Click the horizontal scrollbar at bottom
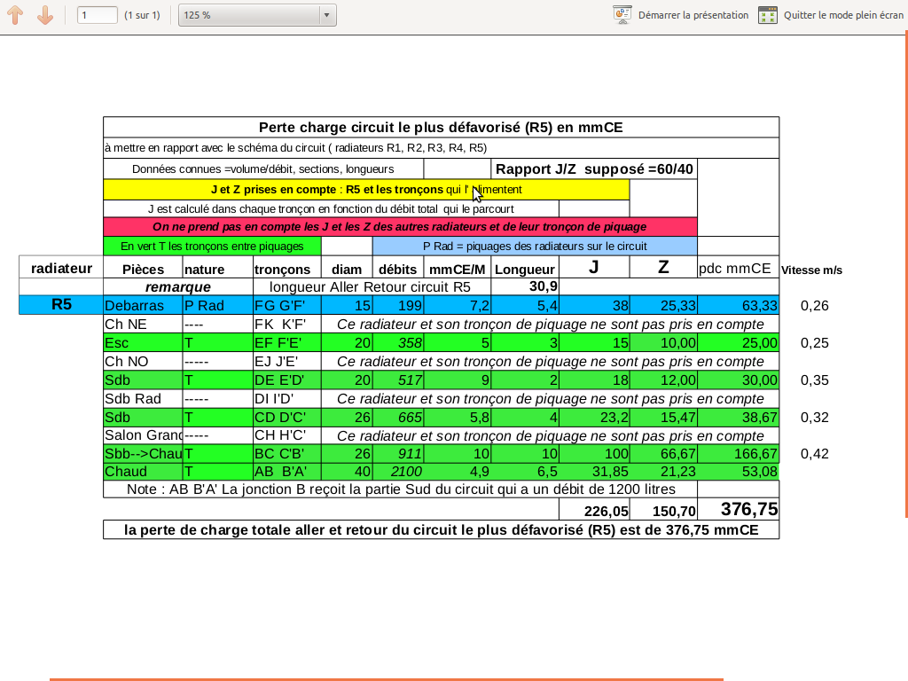 [387, 679]
